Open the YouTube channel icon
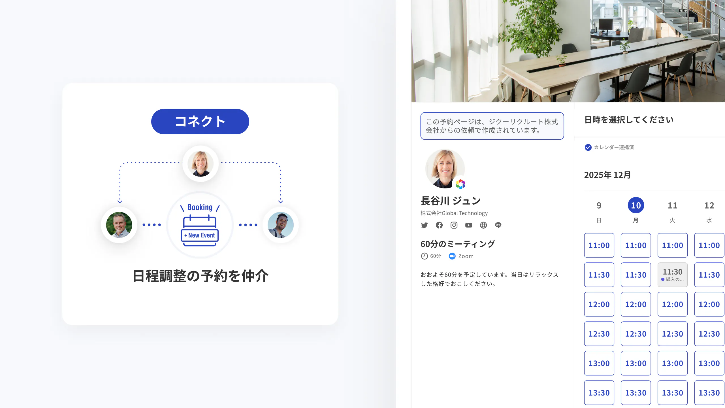This screenshot has width=725, height=408. click(469, 225)
